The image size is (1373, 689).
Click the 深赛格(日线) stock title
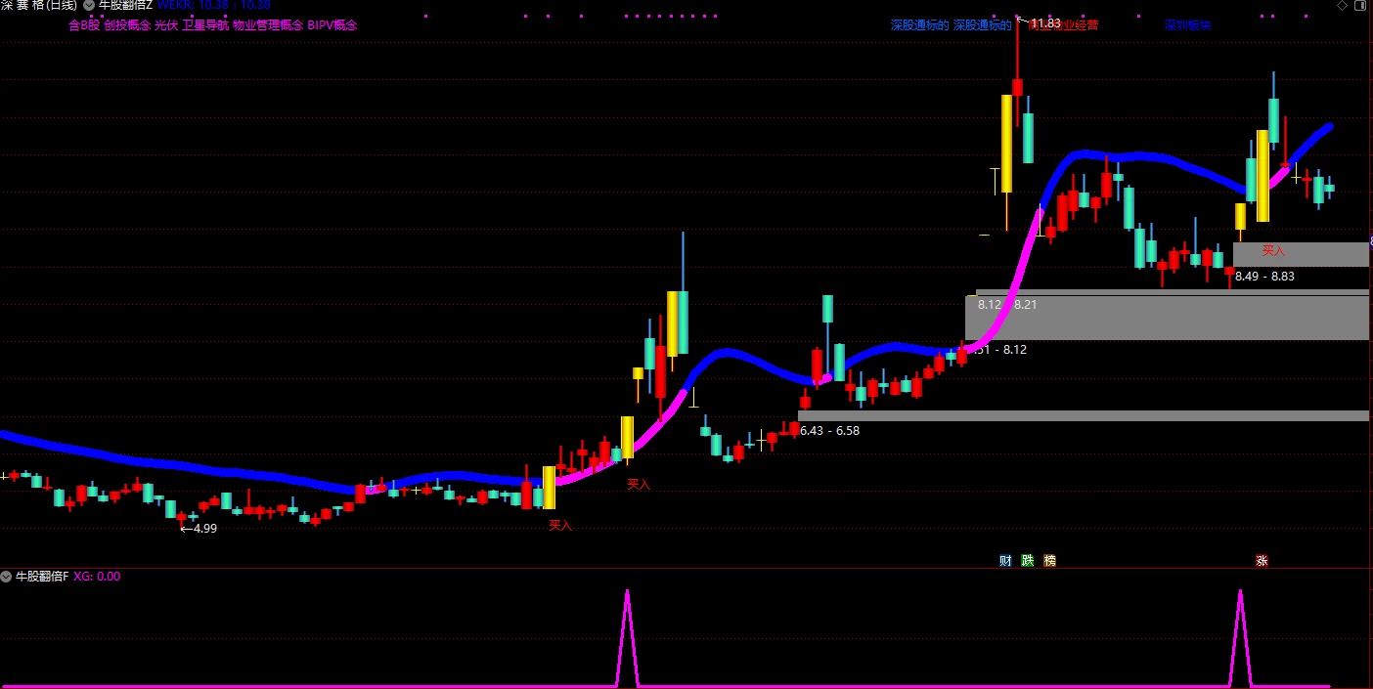tap(39, 5)
